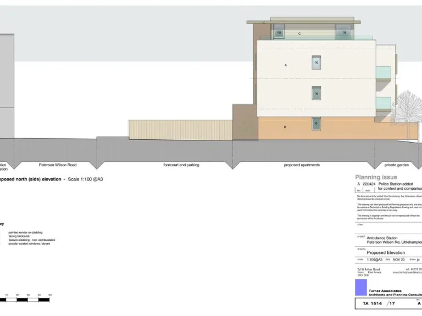Click drawing number 'TA 1514' in title block

pyautogui.click(x=372, y=303)
